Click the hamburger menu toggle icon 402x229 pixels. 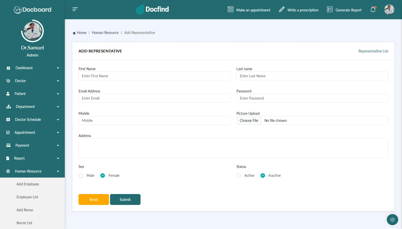[75, 9]
